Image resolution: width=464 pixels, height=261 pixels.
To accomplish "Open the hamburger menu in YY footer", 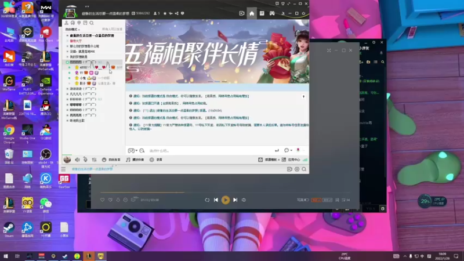I will click(63, 169).
